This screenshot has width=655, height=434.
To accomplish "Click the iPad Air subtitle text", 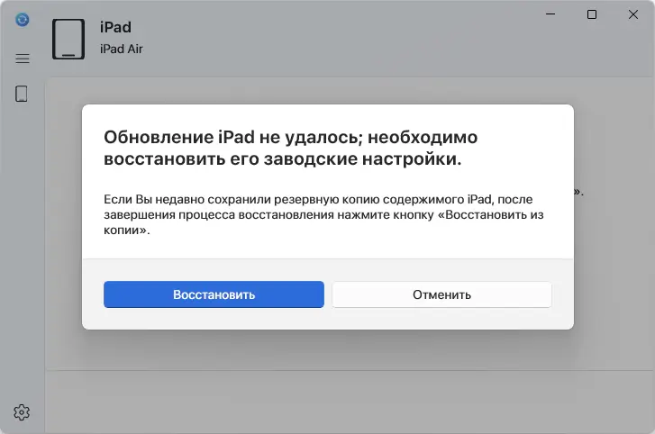I will point(121,49).
